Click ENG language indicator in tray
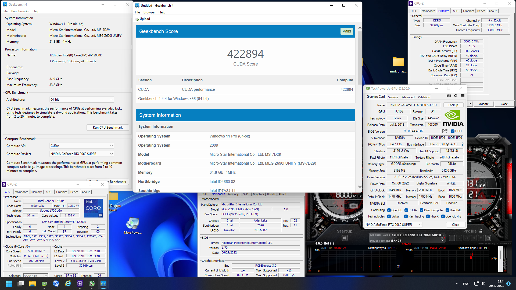 click(466, 284)
